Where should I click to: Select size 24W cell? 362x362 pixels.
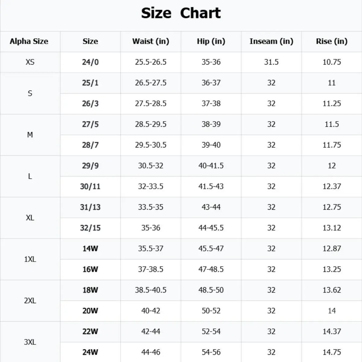click(x=90, y=352)
